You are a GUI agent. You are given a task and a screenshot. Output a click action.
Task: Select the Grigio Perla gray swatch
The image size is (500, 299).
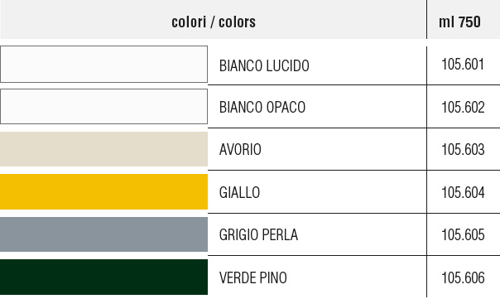click(x=104, y=234)
